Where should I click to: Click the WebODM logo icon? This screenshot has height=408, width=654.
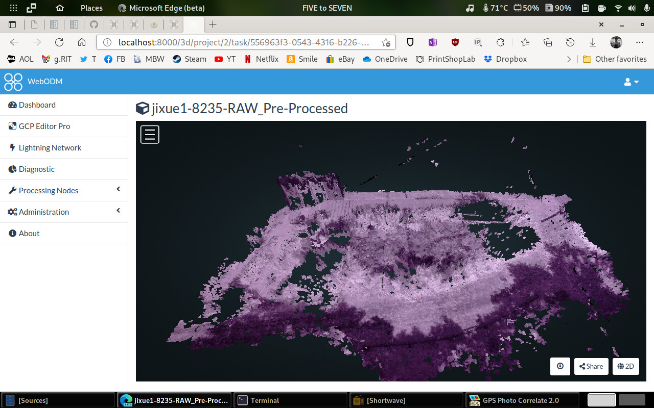pyautogui.click(x=13, y=82)
